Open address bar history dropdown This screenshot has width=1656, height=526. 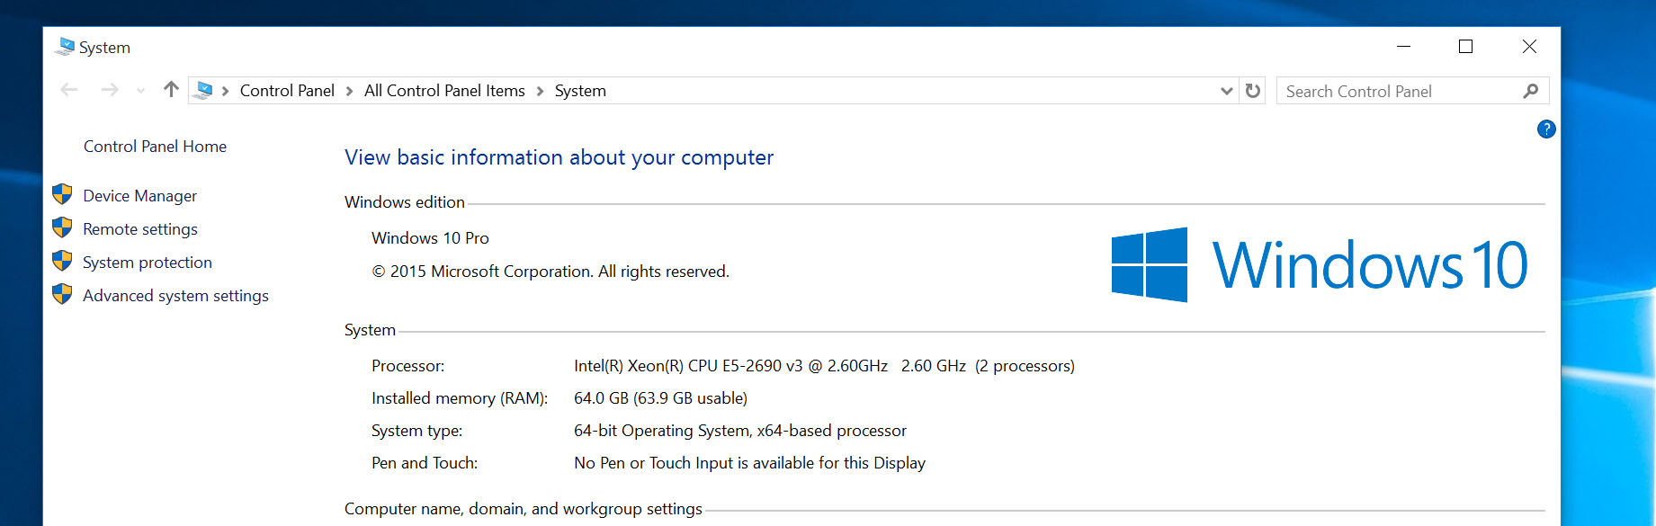[x=1226, y=91]
